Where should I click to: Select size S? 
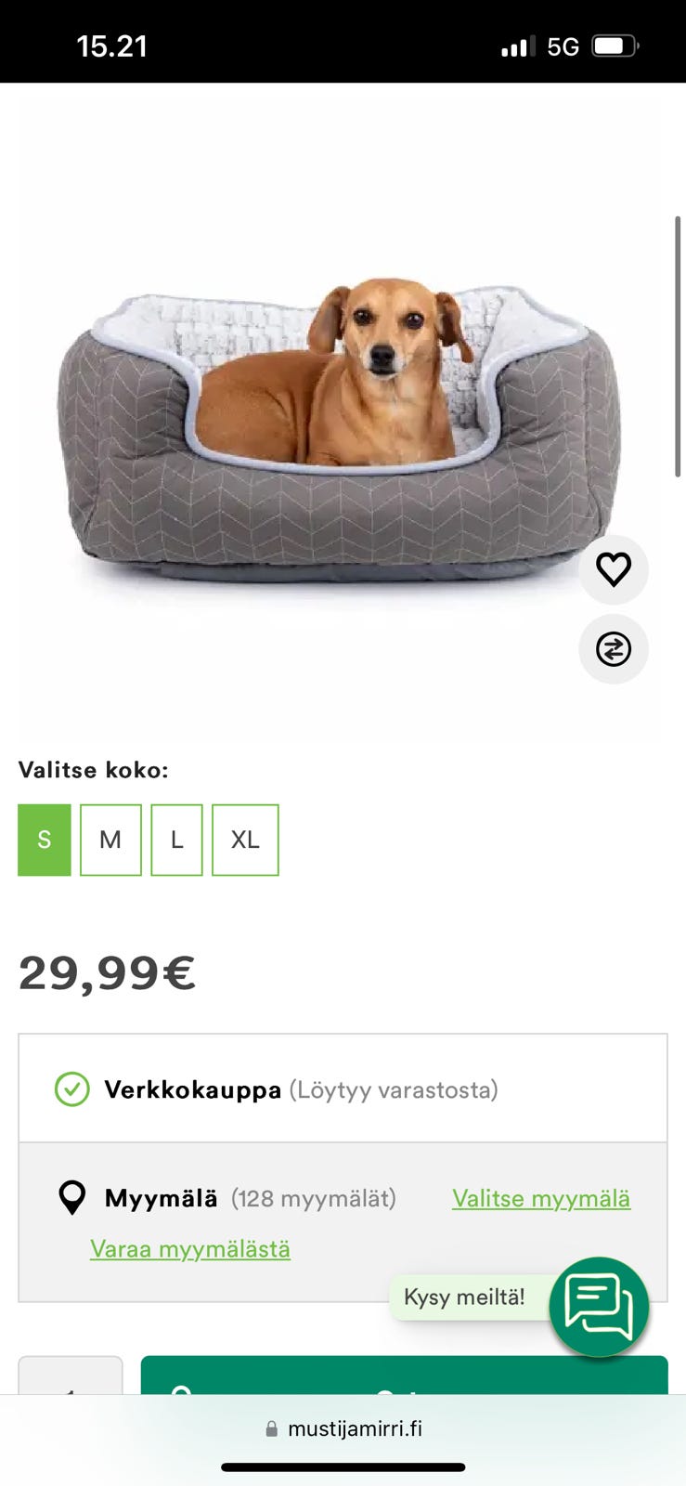45,840
